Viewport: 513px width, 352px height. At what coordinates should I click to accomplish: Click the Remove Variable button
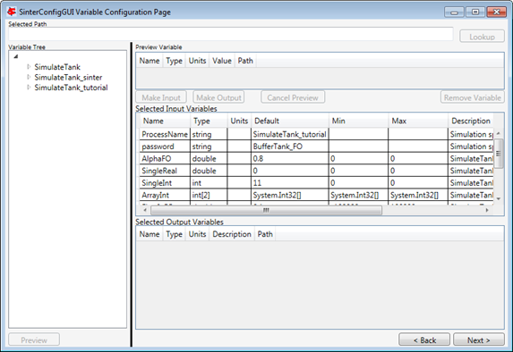click(473, 97)
